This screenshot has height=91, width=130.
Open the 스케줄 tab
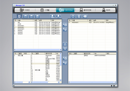(x=45, y=10)
